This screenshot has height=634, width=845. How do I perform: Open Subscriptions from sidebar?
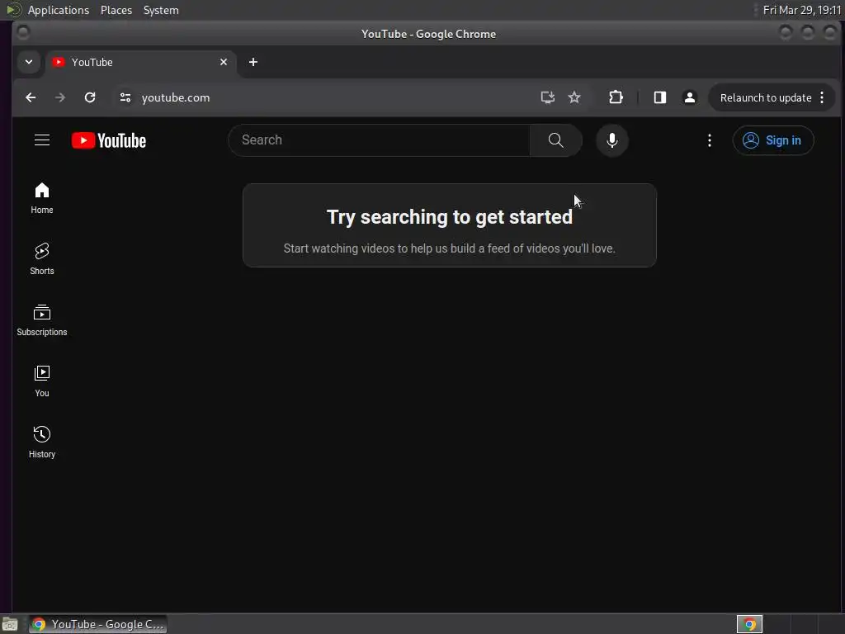coord(42,320)
